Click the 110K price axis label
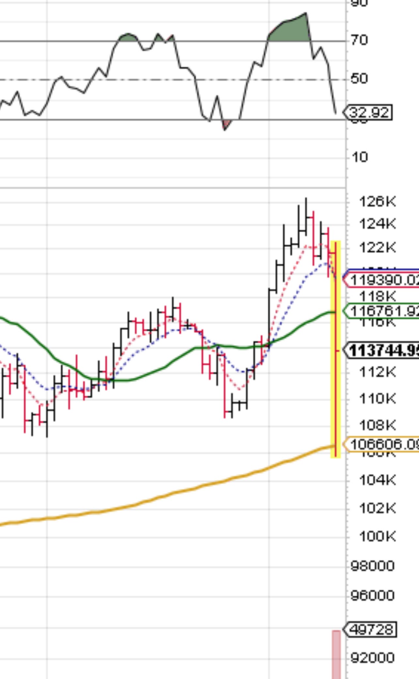The height and width of the screenshot is (679, 419). pyautogui.click(x=378, y=398)
